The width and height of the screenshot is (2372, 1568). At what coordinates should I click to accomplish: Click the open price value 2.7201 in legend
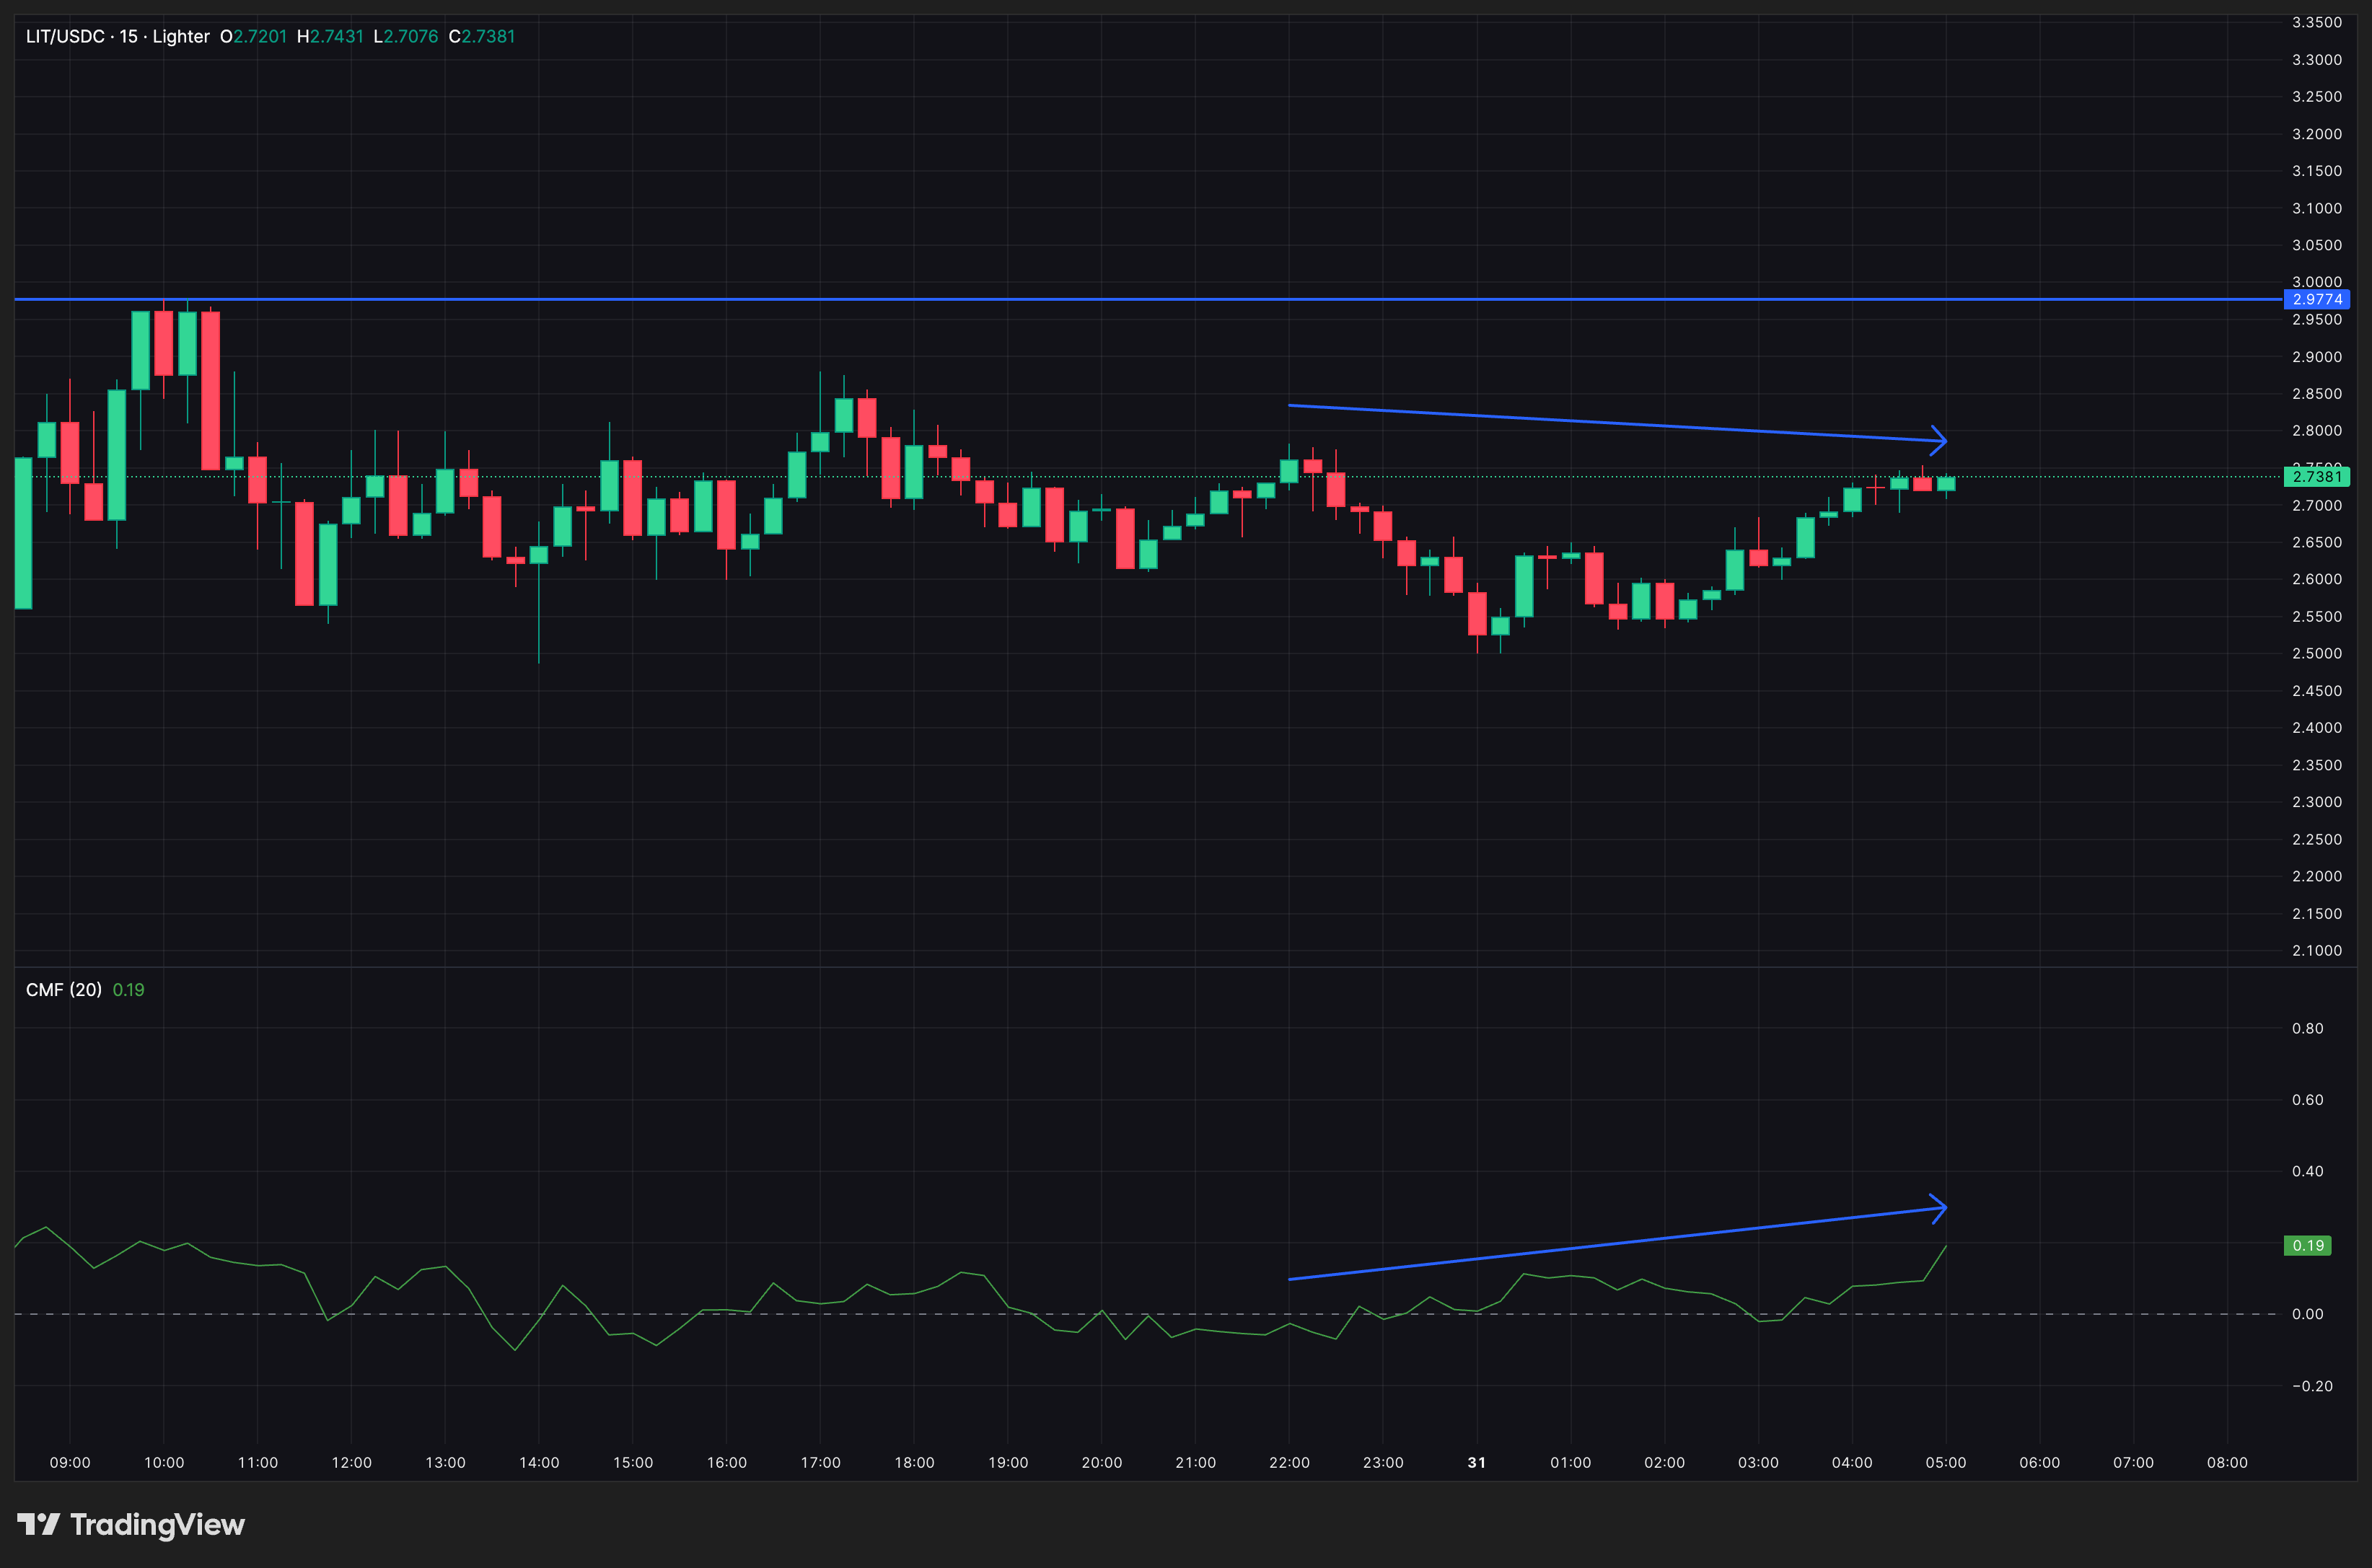259,36
